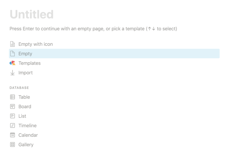Click the Gallery grid icon
Screen dimensions: 225x154
point(12,145)
